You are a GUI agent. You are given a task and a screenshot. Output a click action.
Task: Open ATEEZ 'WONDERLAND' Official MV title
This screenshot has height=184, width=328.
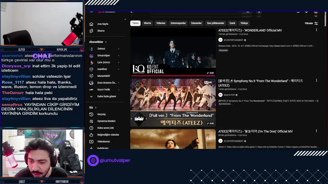coord(250,30)
